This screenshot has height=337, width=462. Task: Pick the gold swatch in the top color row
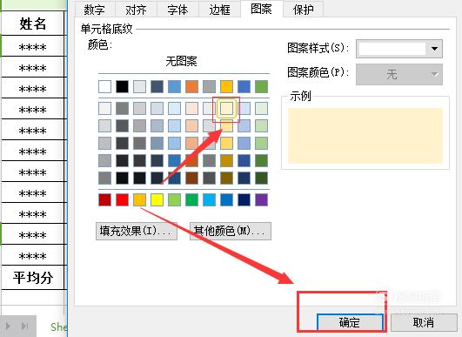(x=226, y=87)
